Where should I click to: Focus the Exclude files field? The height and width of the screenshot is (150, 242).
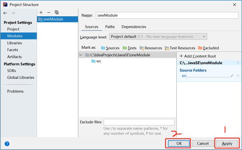[139, 122]
